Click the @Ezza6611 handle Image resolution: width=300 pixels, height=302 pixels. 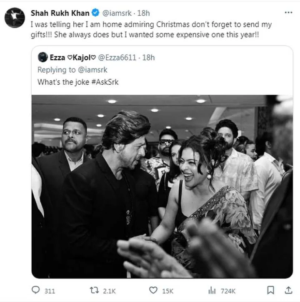click(x=117, y=58)
